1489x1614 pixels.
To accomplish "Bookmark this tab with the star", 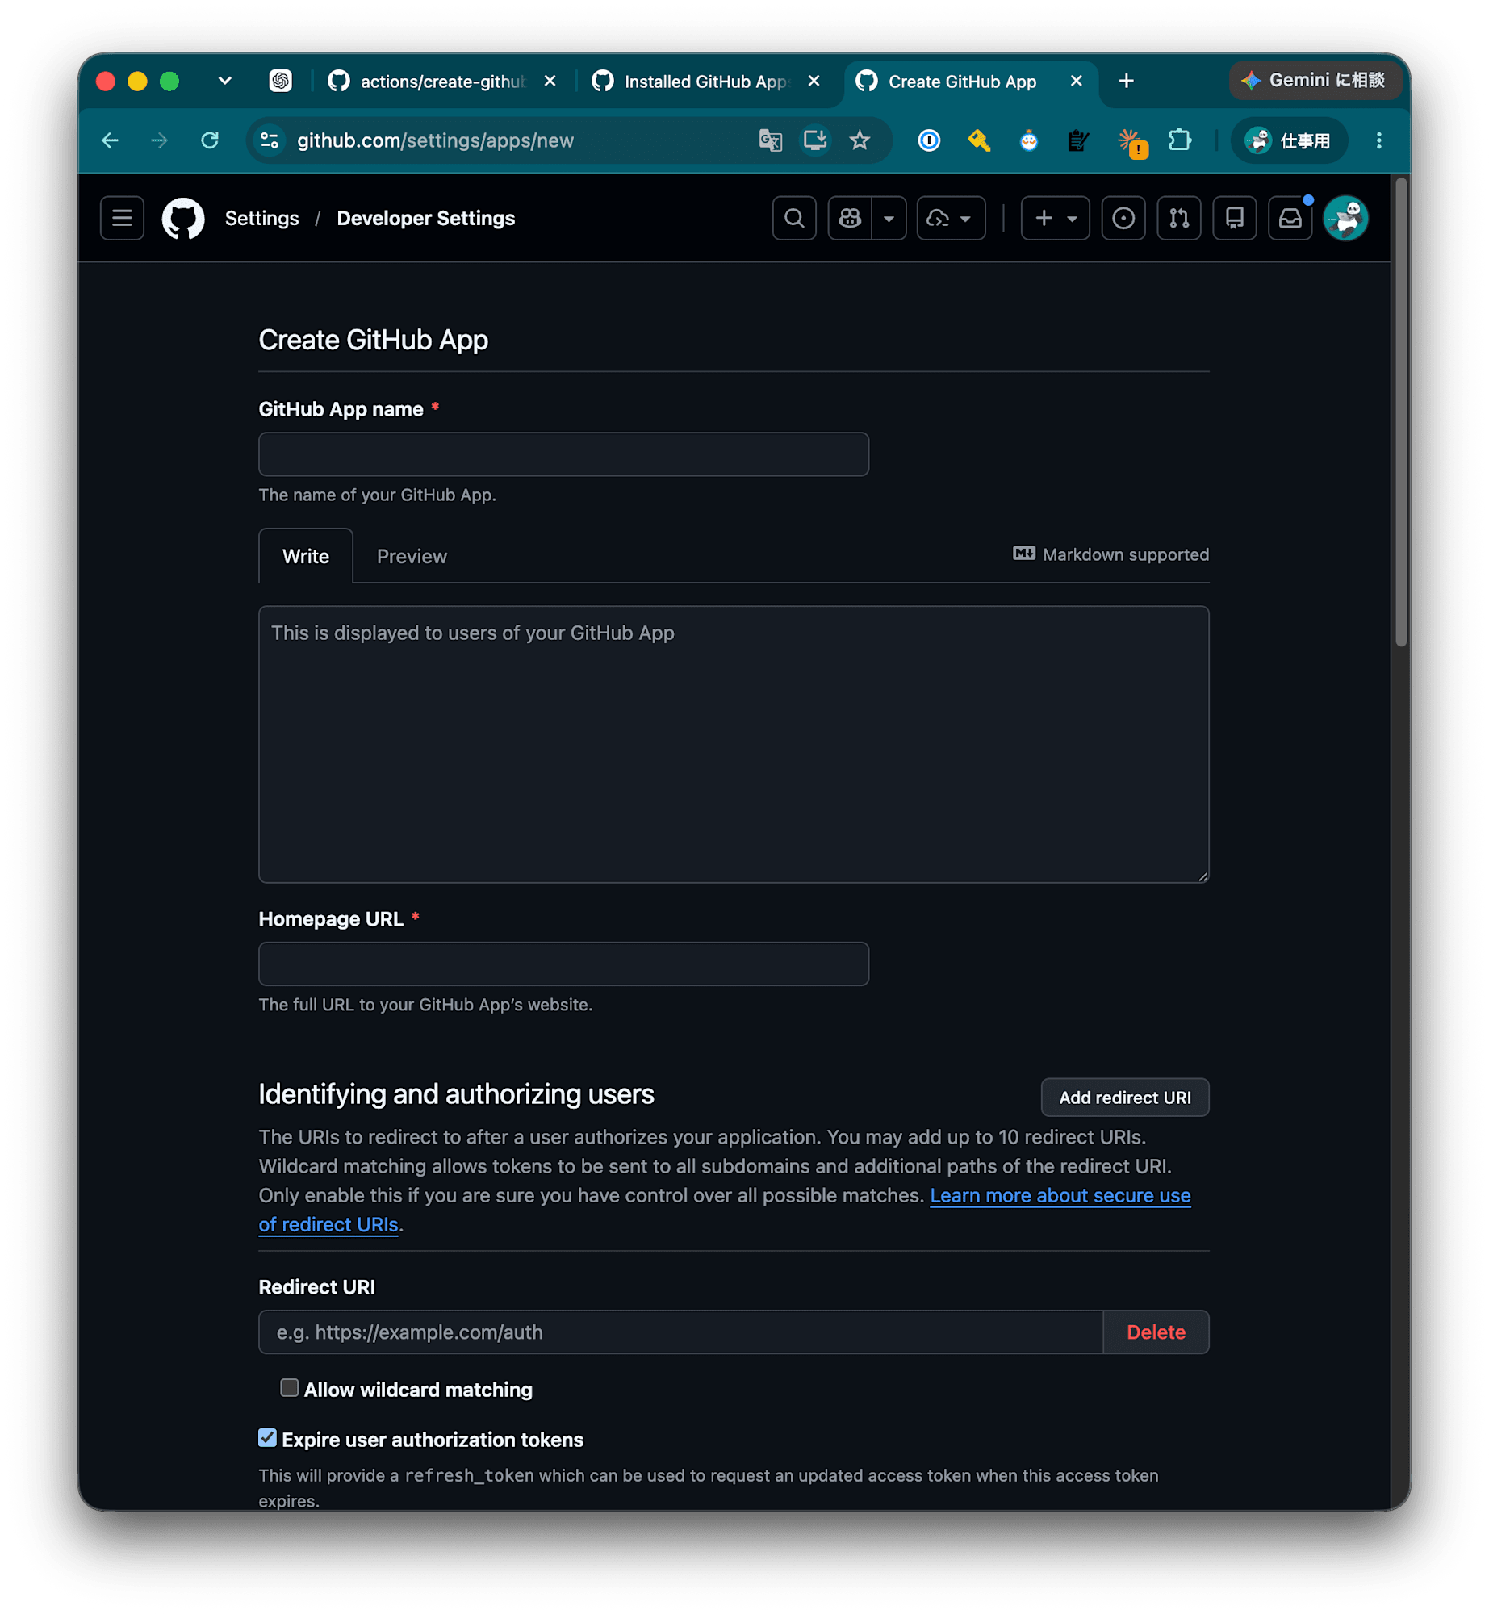I will (859, 140).
